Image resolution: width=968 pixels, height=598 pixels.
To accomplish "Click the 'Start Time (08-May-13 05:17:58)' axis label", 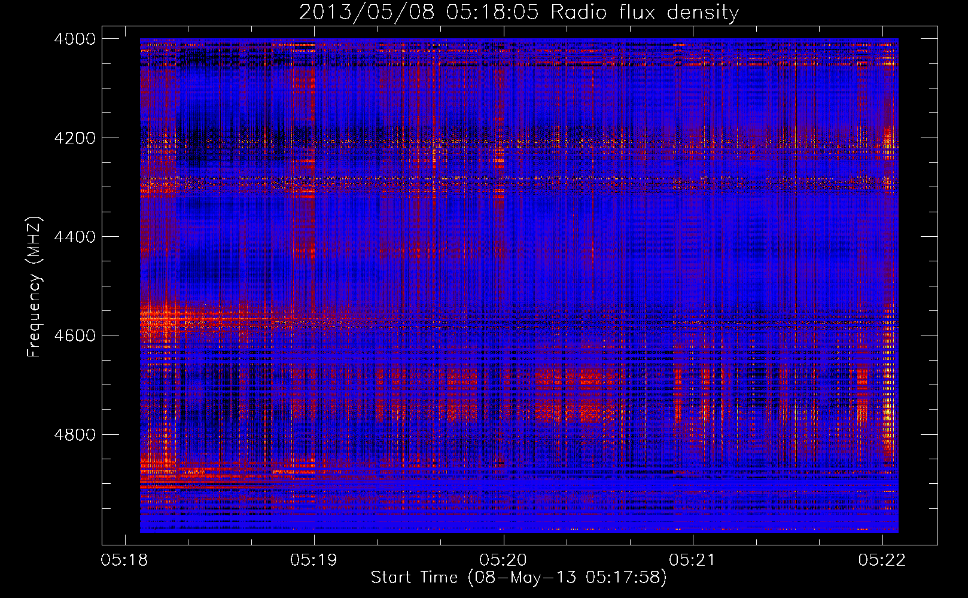I will coord(519,578).
